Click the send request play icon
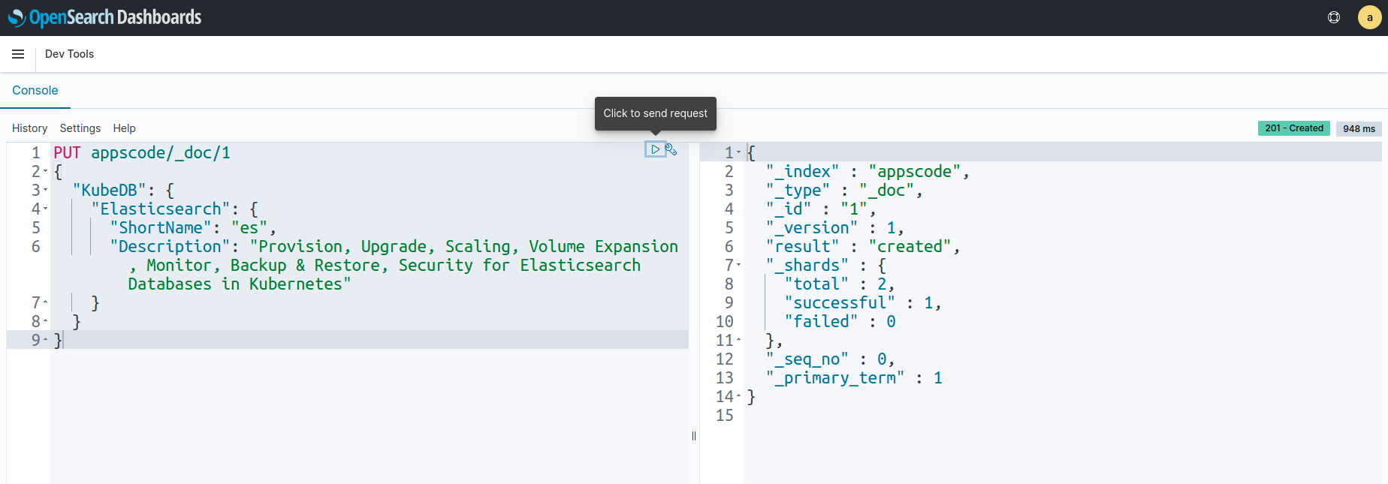Image resolution: width=1388 pixels, height=484 pixels. coord(655,149)
